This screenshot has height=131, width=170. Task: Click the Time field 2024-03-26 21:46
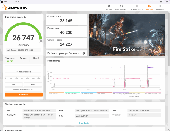144,111
